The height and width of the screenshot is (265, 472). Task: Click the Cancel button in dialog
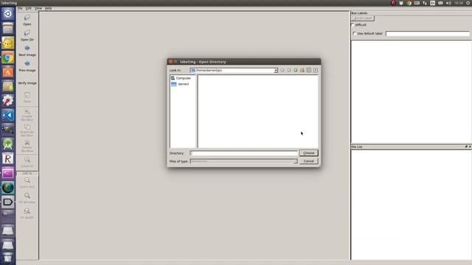click(308, 161)
